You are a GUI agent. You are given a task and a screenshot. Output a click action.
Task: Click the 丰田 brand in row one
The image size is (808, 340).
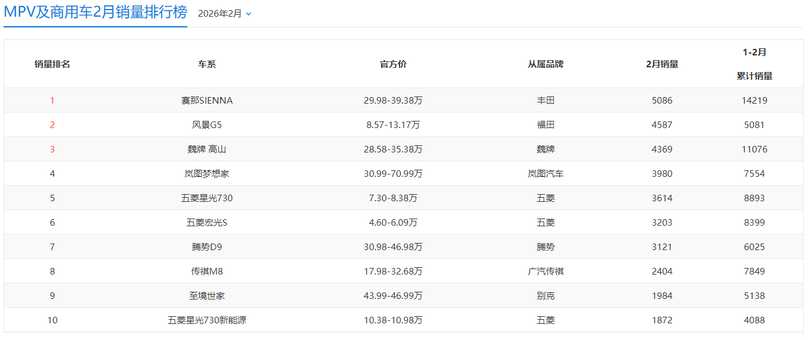[x=546, y=101]
